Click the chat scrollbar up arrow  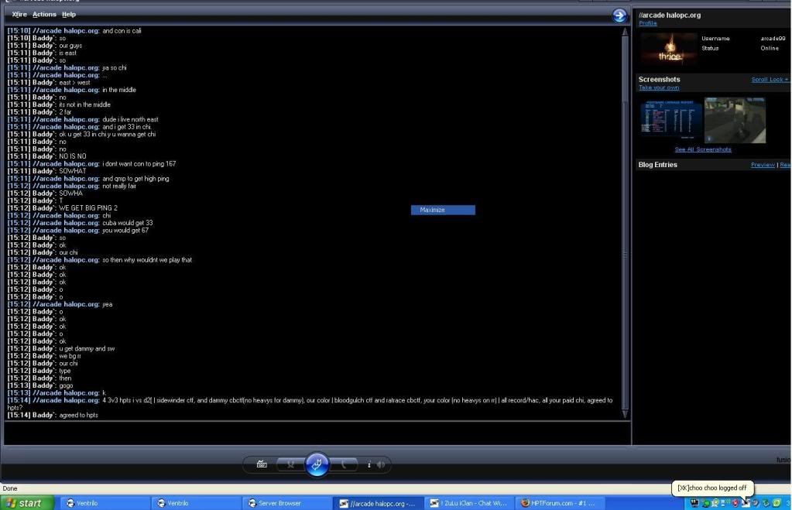[x=625, y=33]
